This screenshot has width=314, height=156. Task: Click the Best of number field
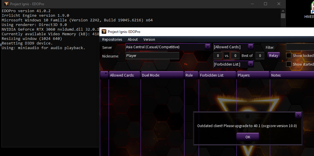click(260, 55)
